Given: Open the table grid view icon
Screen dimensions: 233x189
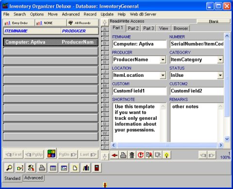Looking at the screenshot, I should pyautogui.click(x=53, y=168).
